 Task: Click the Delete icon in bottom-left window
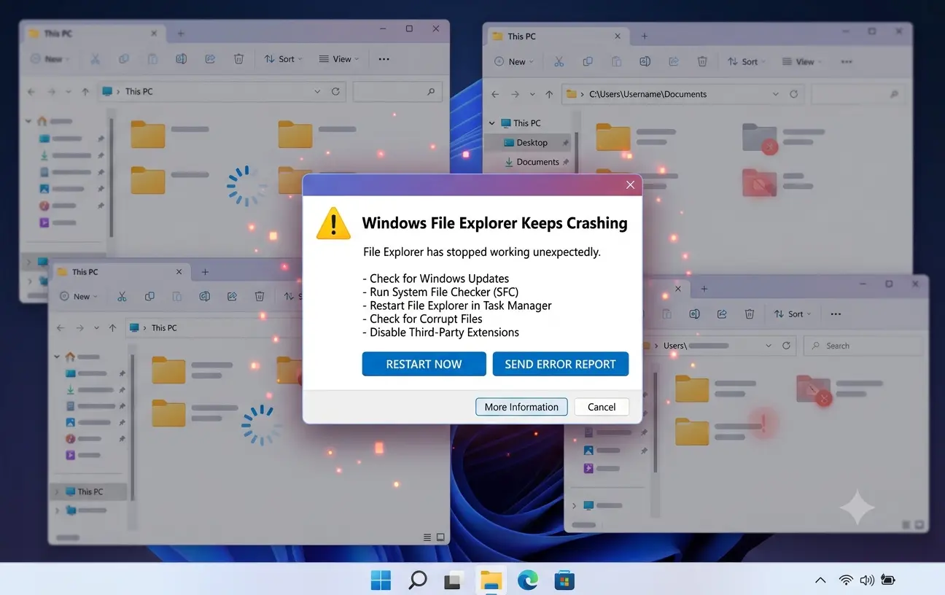pos(260,297)
